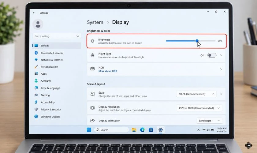Open the Accounts settings page
This screenshot has width=257, height=153.
[46, 81]
